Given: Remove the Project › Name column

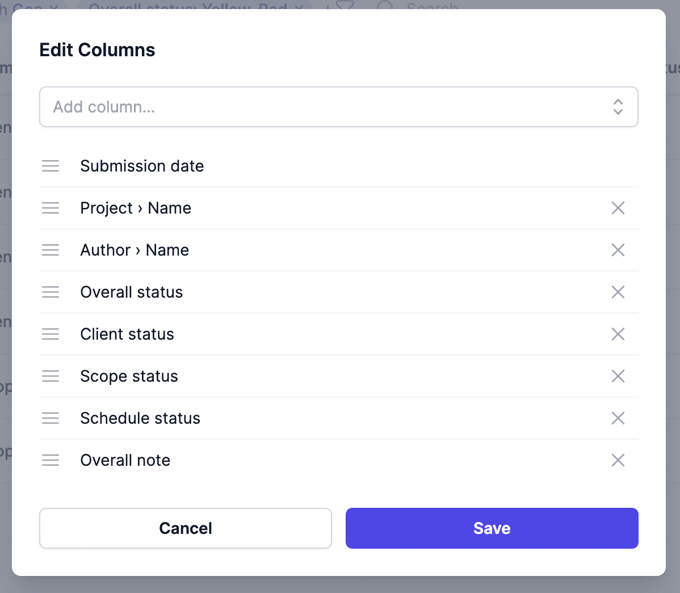Looking at the screenshot, I should pyautogui.click(x=618, y=208).
